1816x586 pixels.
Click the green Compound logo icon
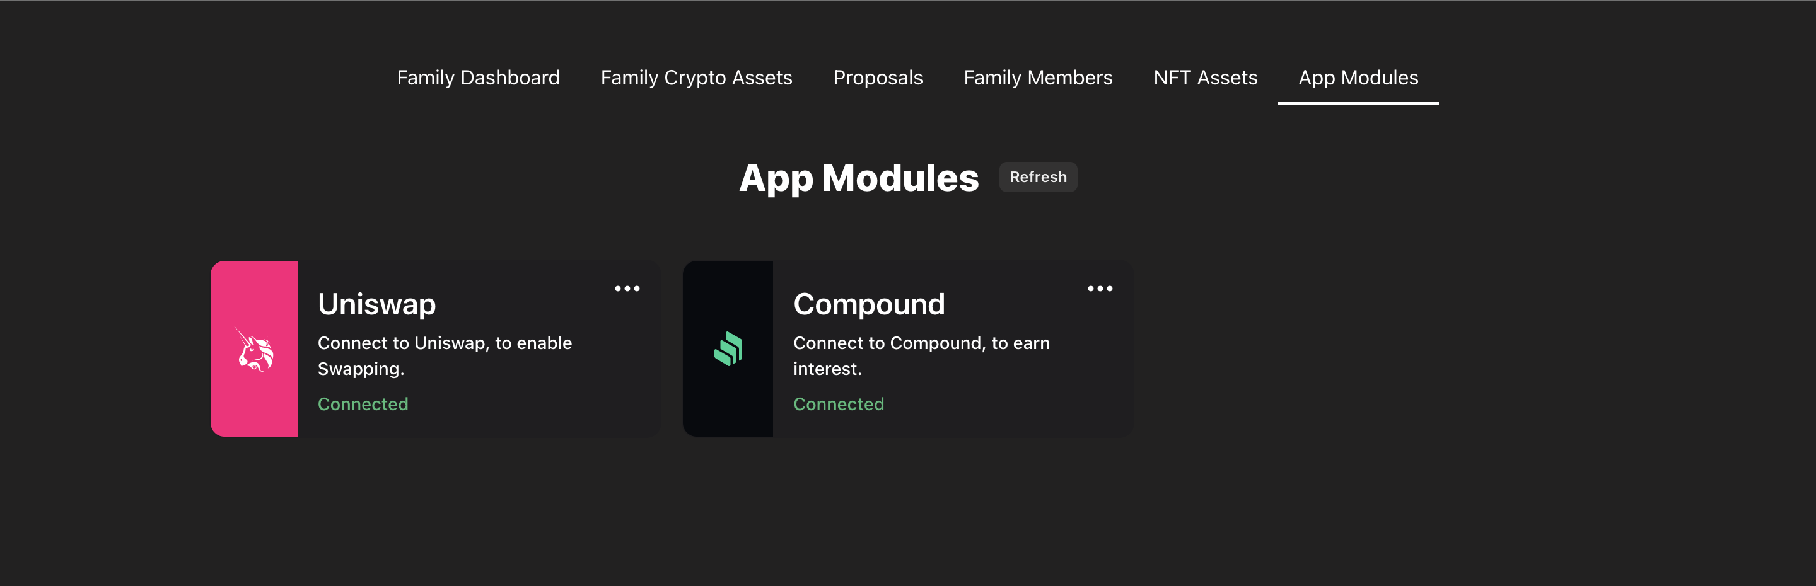tap(728, 348)
